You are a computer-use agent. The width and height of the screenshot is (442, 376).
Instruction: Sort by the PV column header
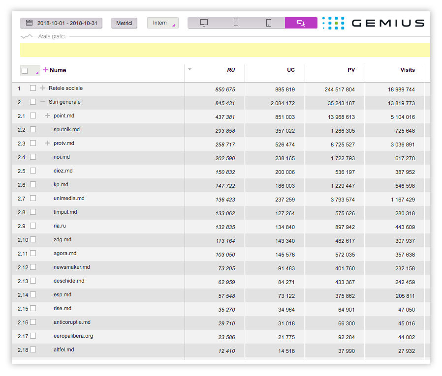tap(351, 70)
